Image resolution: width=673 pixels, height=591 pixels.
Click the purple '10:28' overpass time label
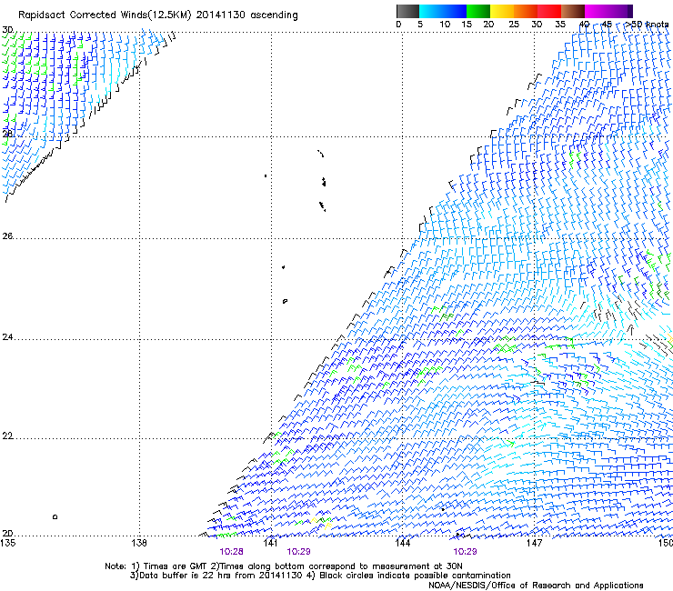tap(231, 552)
